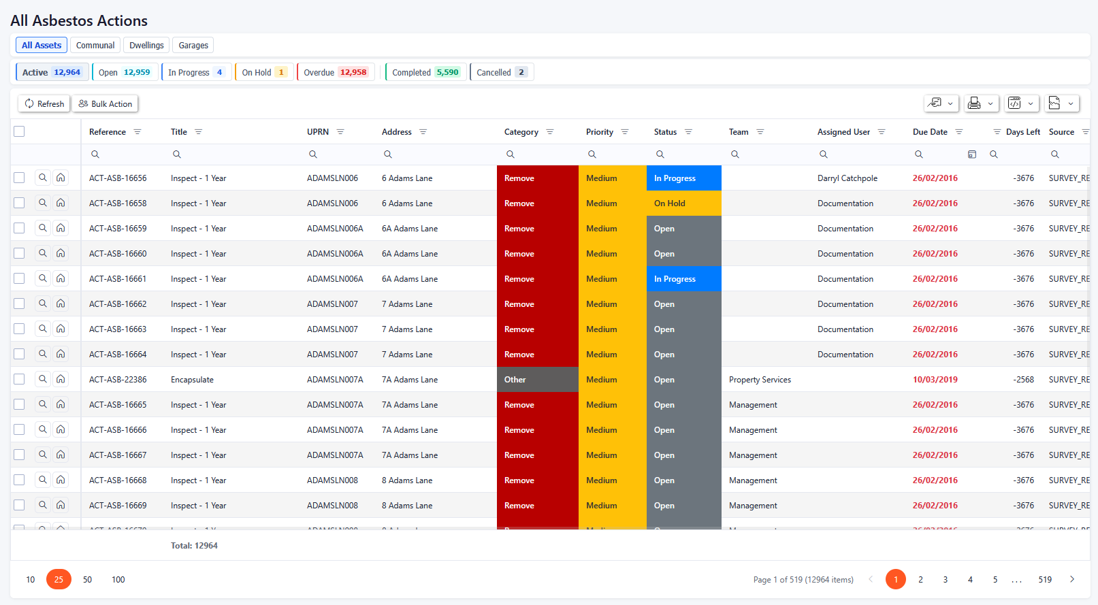This screenshot has width=1098, height=605.
Task: Click the red Remove category cell for ACT-ASB-16656
Action: click(x=537, y=178)
